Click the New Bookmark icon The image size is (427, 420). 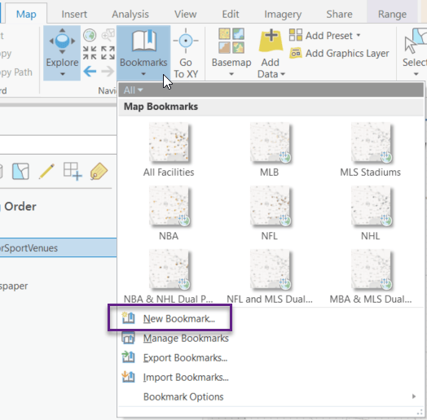(x=128, y=318)
